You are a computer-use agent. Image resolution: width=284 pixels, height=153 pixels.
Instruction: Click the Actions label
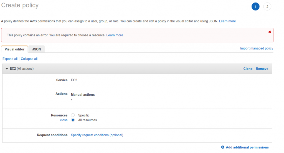tap(61, 94)
